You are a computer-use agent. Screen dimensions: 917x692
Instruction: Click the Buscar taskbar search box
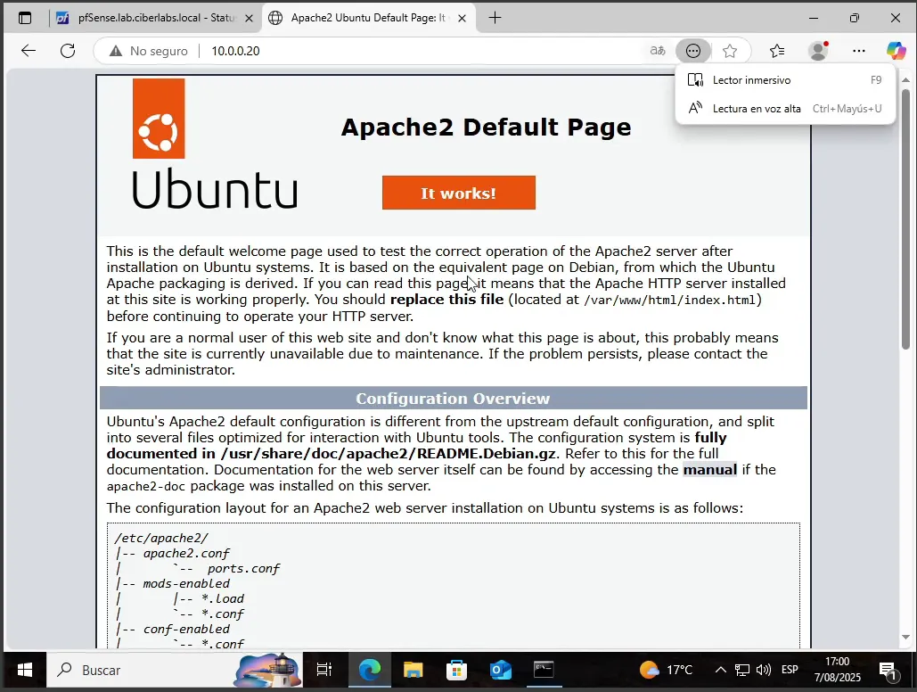175,670
